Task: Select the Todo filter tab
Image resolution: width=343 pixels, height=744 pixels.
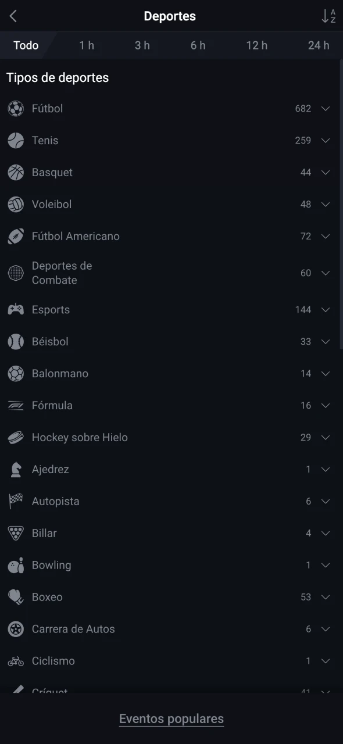Action: 26,45
